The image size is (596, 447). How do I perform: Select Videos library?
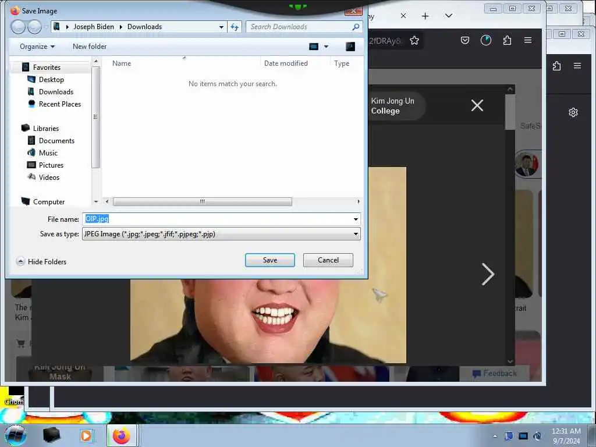49,177
